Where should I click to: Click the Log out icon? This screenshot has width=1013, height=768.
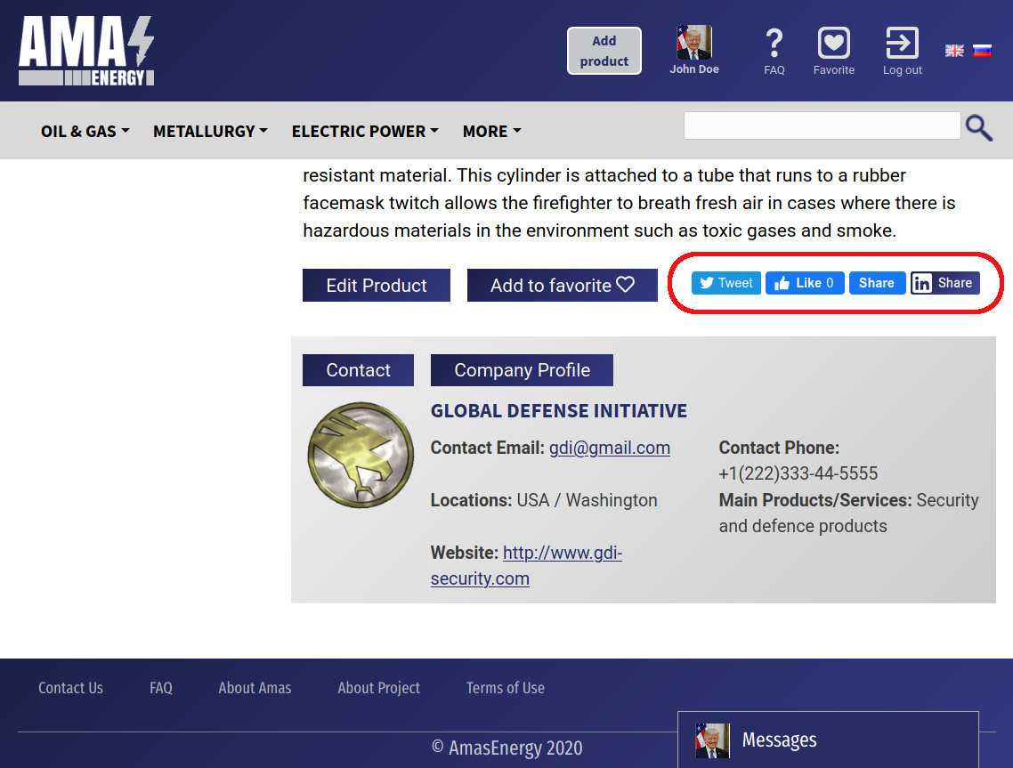click(902, 44)
